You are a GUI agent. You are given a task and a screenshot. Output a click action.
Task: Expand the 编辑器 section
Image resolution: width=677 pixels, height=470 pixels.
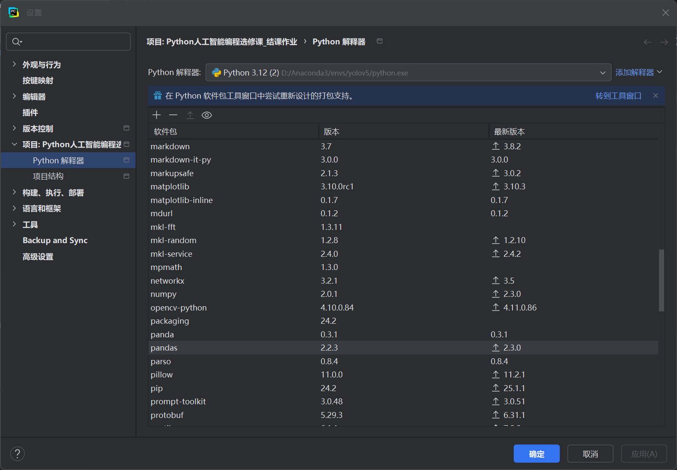click(14, 96)
